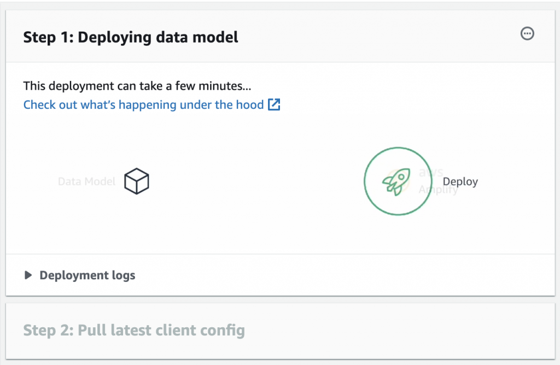Click the faded "Amplify" logo text

pyautogui.click(x=437, y=190)
